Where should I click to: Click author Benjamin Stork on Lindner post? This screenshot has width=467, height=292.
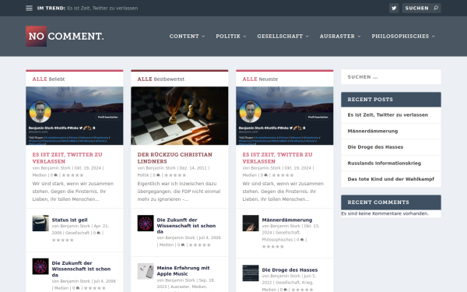pyautogui.click(x=161, y=168)
